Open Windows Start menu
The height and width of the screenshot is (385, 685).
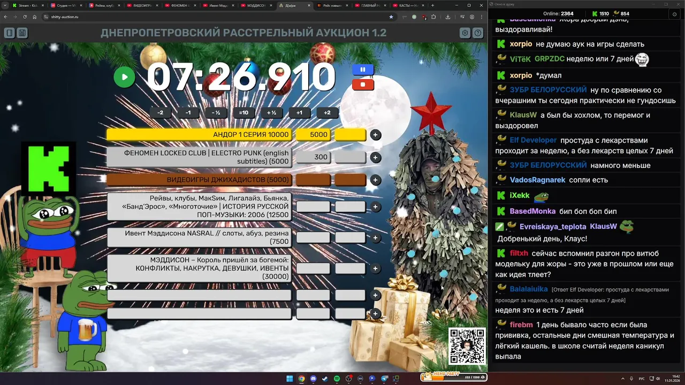pyautogui.click(x=290, y=379)
